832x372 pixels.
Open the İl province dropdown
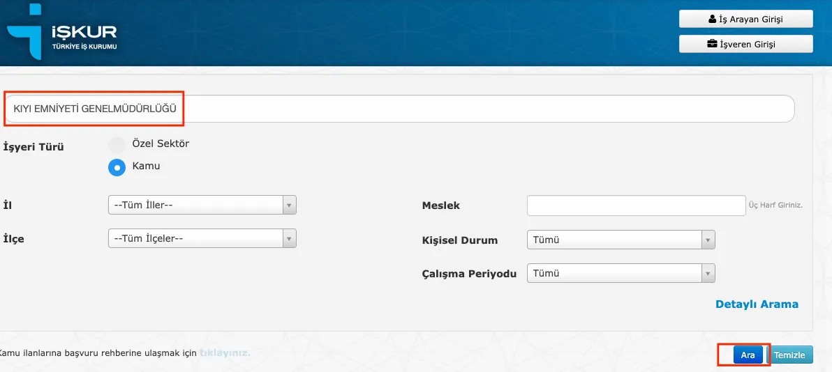pos(202,205)
